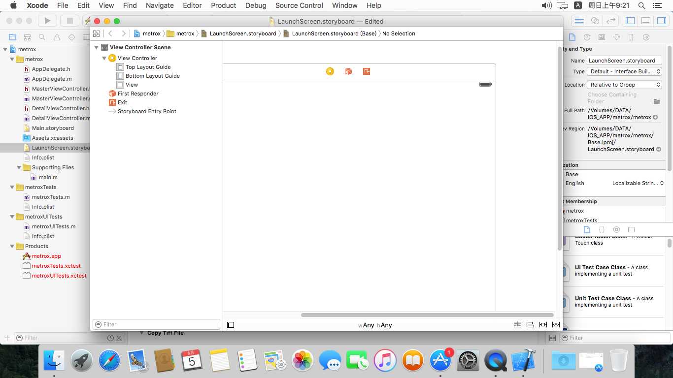673x378 pixels.
Task: Change size class via wAny hAny button
Action: pyautogui.click(x=375, y=325)
